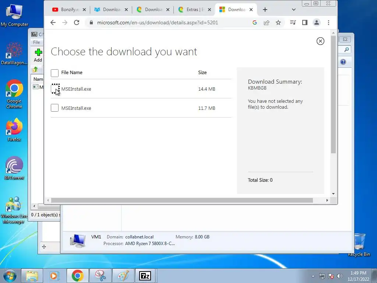This screenshot has height=283, width=377.
Task: Open DataWagon desktop shortcut
Action: click(x=14, y=53)
